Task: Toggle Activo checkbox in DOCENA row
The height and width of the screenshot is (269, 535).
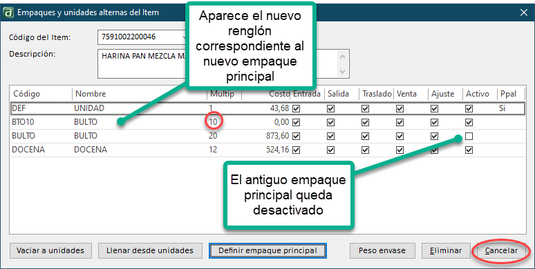Action: click(x=469, y=150)
